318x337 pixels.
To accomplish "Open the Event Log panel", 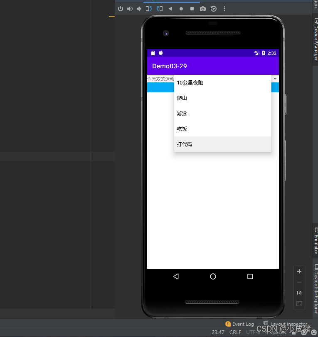I will coord(239,324).
